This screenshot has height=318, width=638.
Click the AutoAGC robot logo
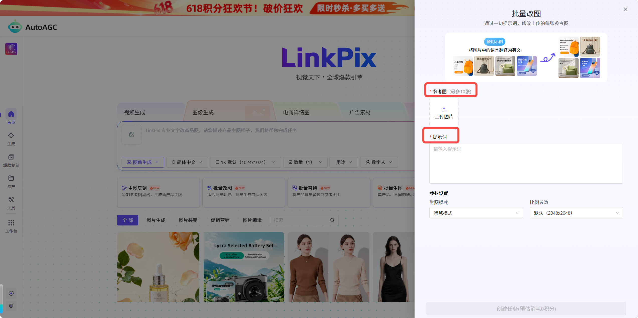15,26
